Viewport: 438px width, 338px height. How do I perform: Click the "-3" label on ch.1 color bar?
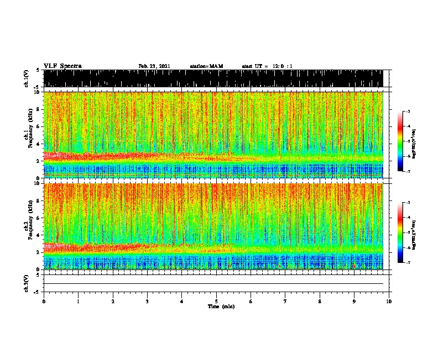point(408,112)
